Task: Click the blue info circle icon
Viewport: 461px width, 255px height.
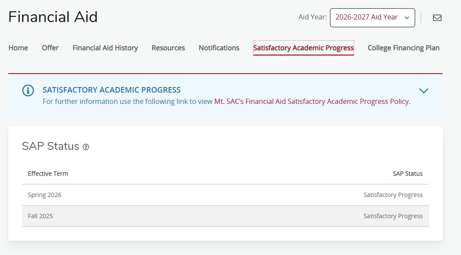Action: coord(28,90)
